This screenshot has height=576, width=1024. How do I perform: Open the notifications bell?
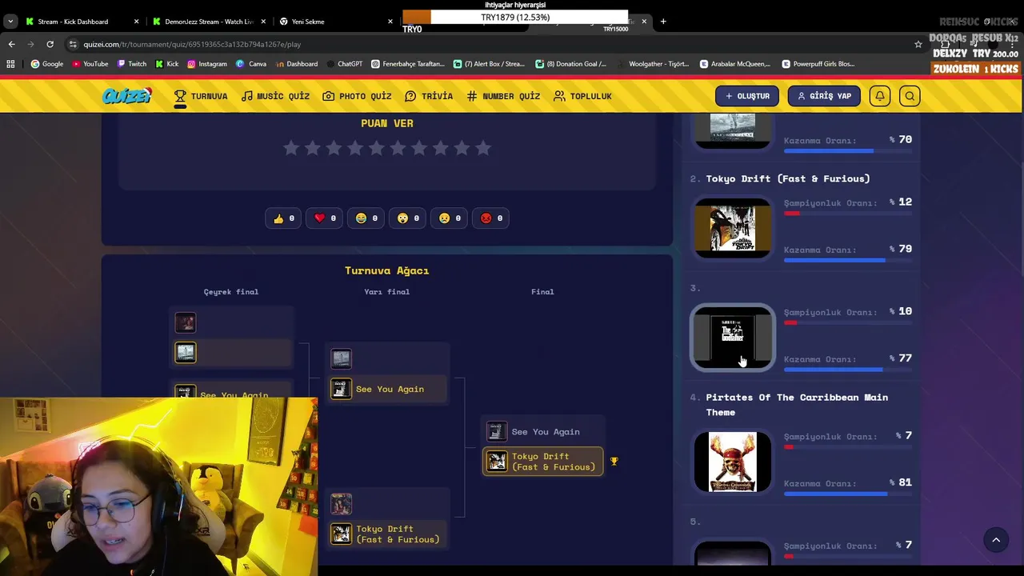tap(880, 96)
